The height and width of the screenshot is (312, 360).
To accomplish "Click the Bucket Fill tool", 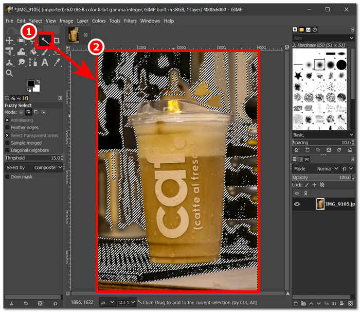I will point(33,51).
